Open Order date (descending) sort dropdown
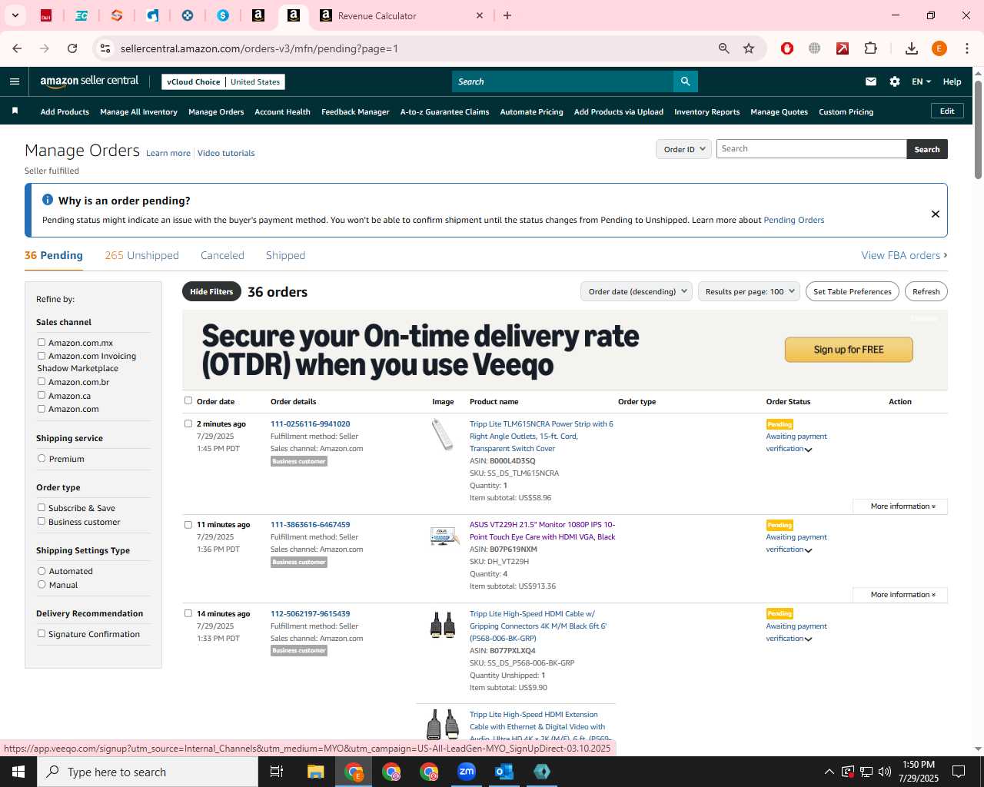Viewport: 984px width, 787px height. (636, 291)
